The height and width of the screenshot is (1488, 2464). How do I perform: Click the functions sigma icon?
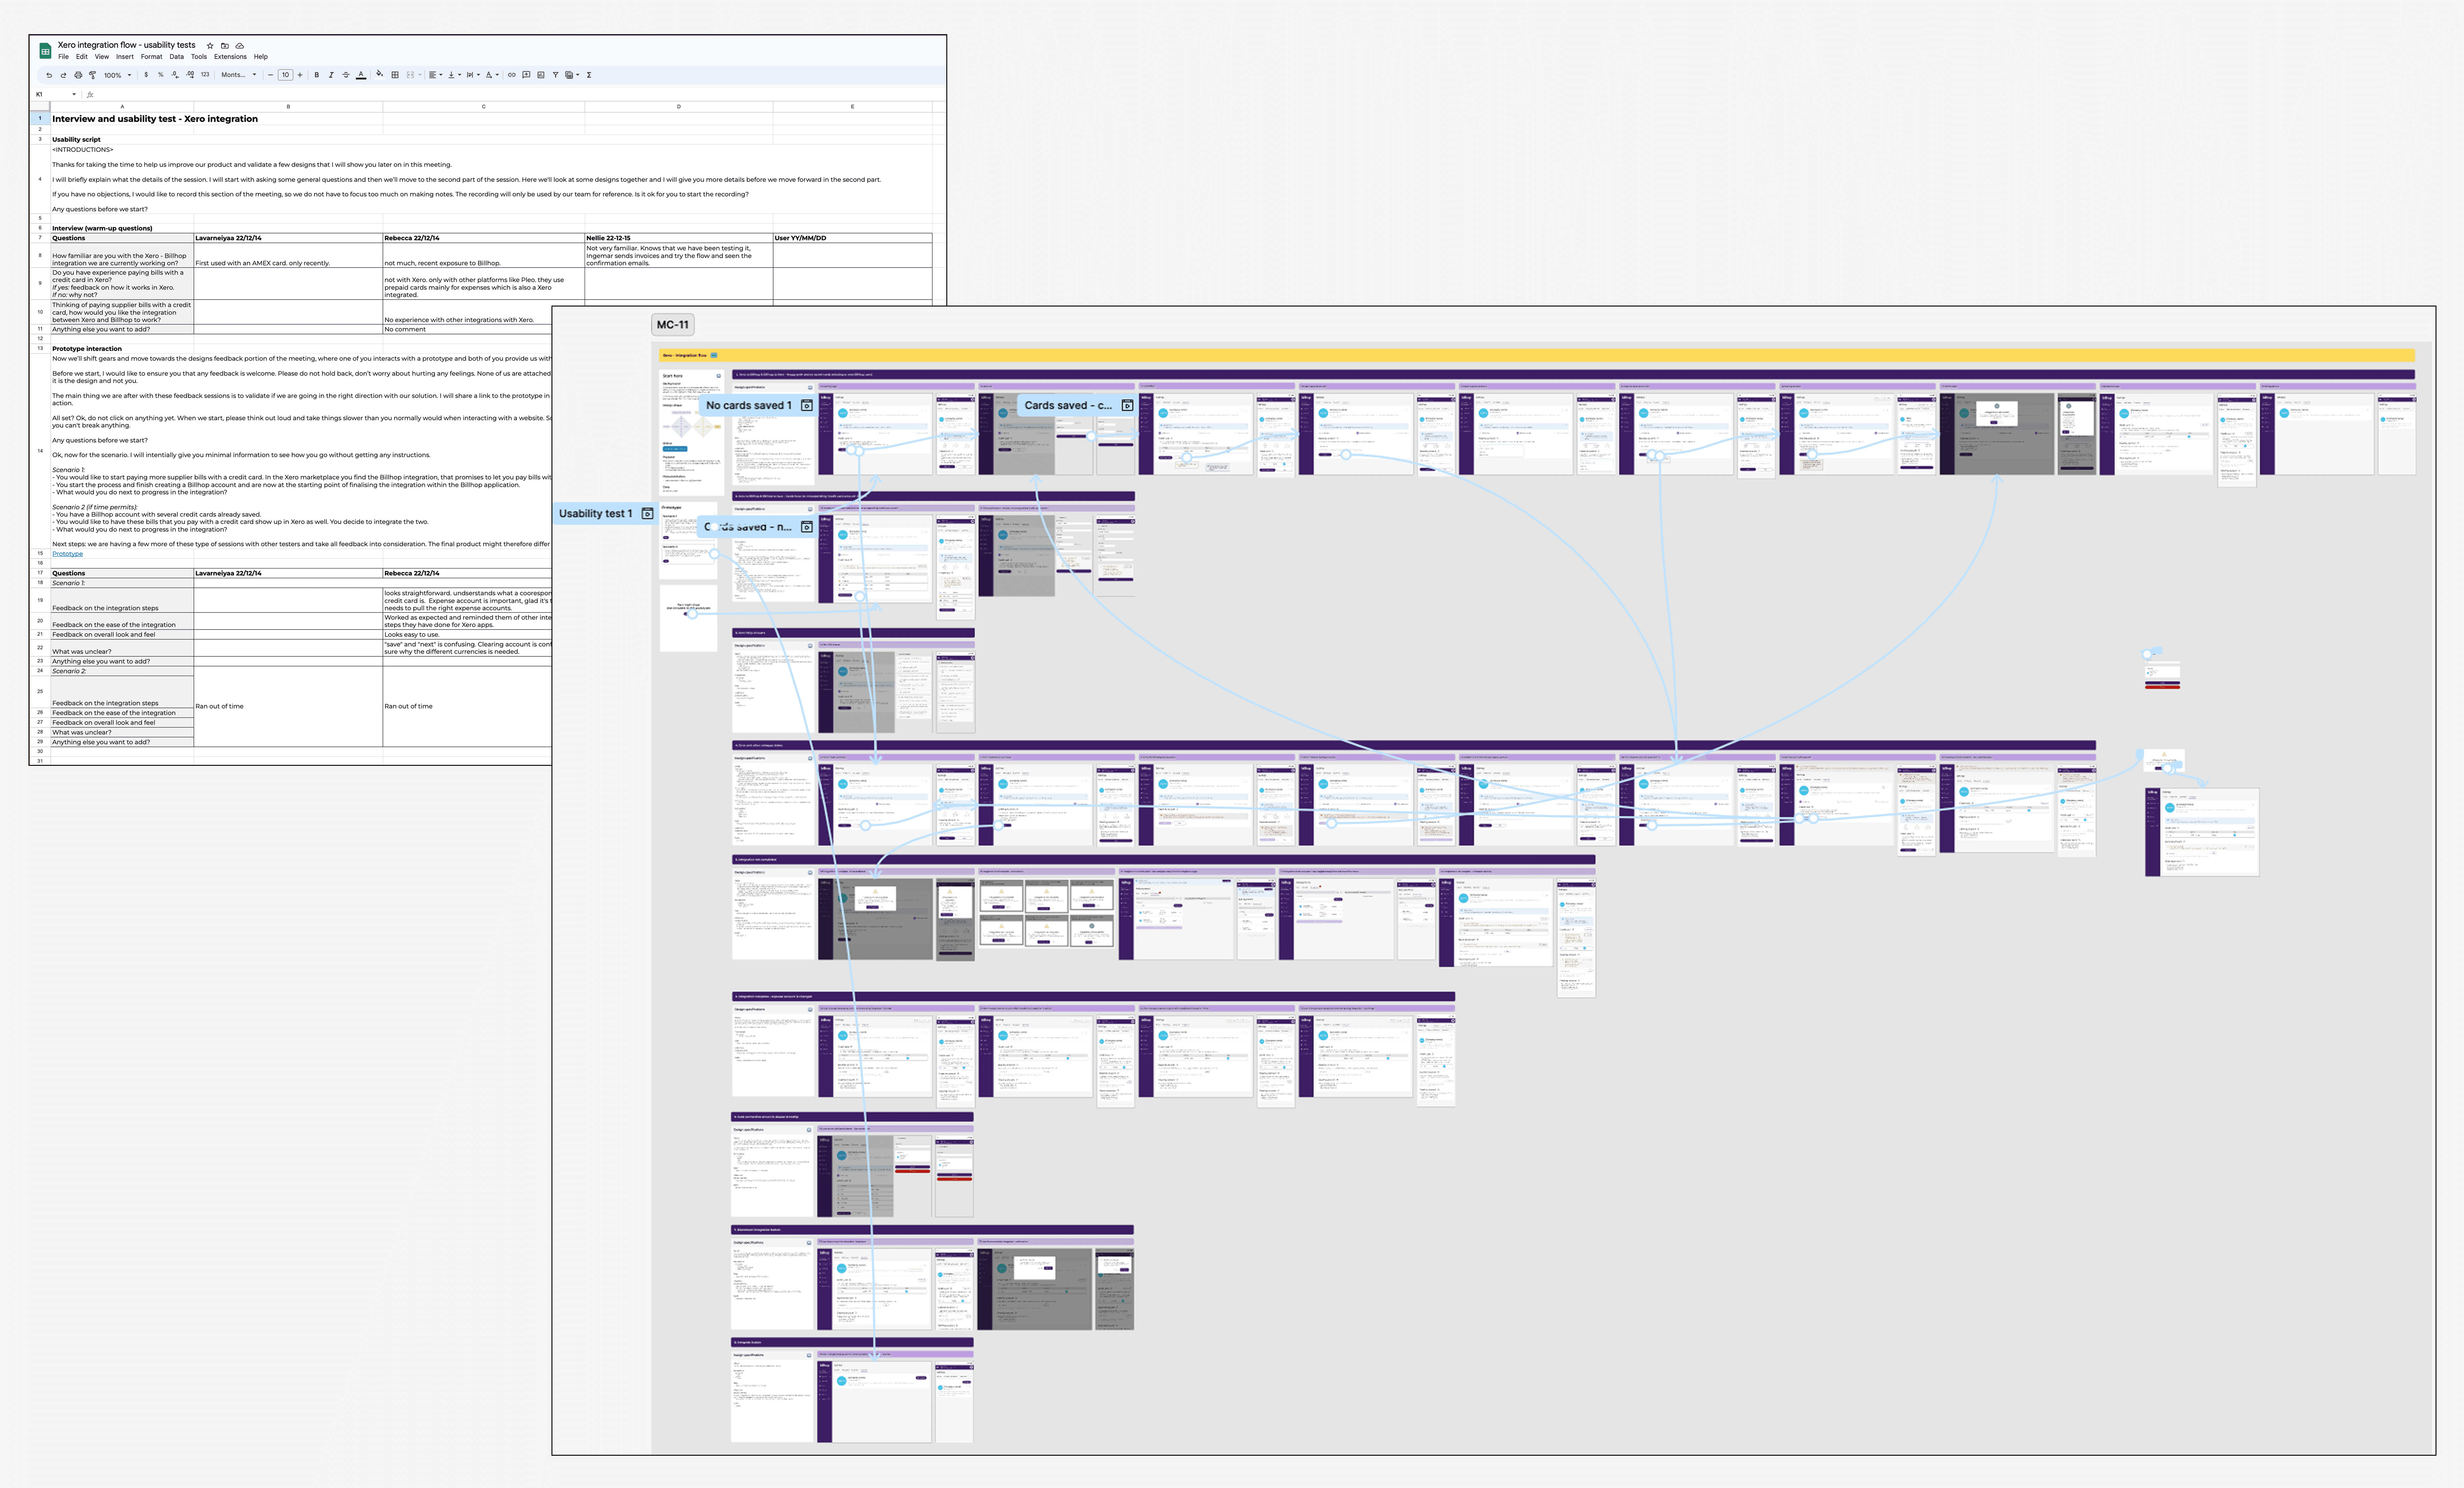tap(589, 75)
